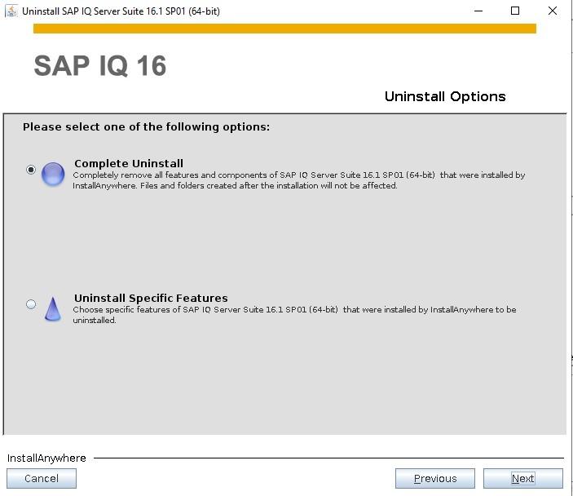Click the Uninstall Options page title
The width and height of the screenshot is (573, 496).
pos(445,96)
